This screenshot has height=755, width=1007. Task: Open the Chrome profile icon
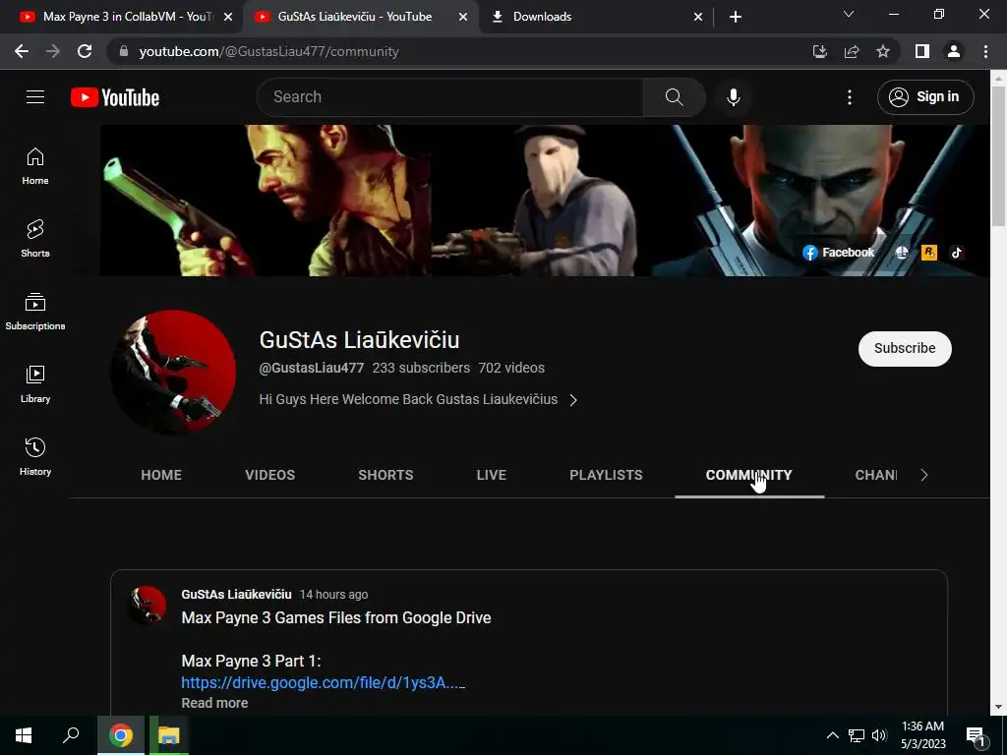click(x=954, y=51)
